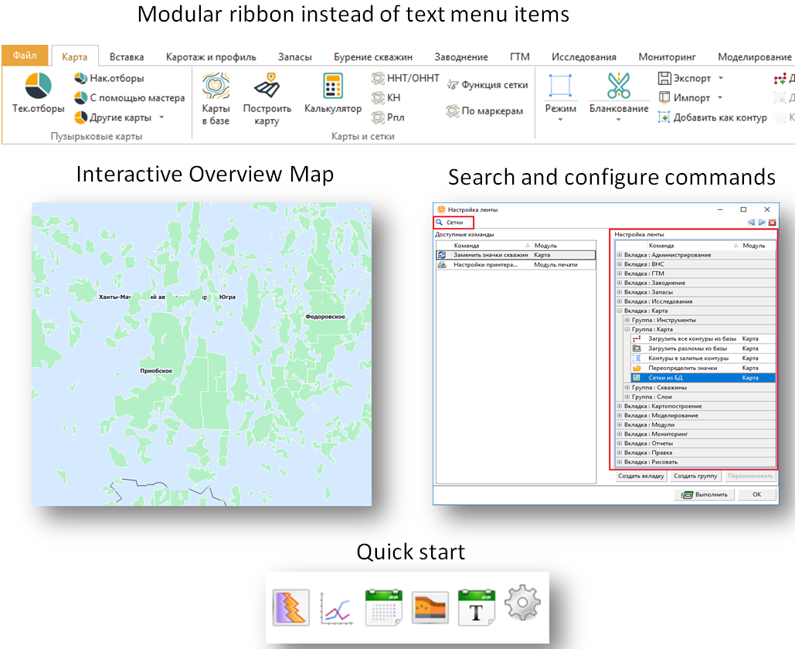Open the line chart quick start icon
Viewport: 795px width, 649px height.
[336, 608]
